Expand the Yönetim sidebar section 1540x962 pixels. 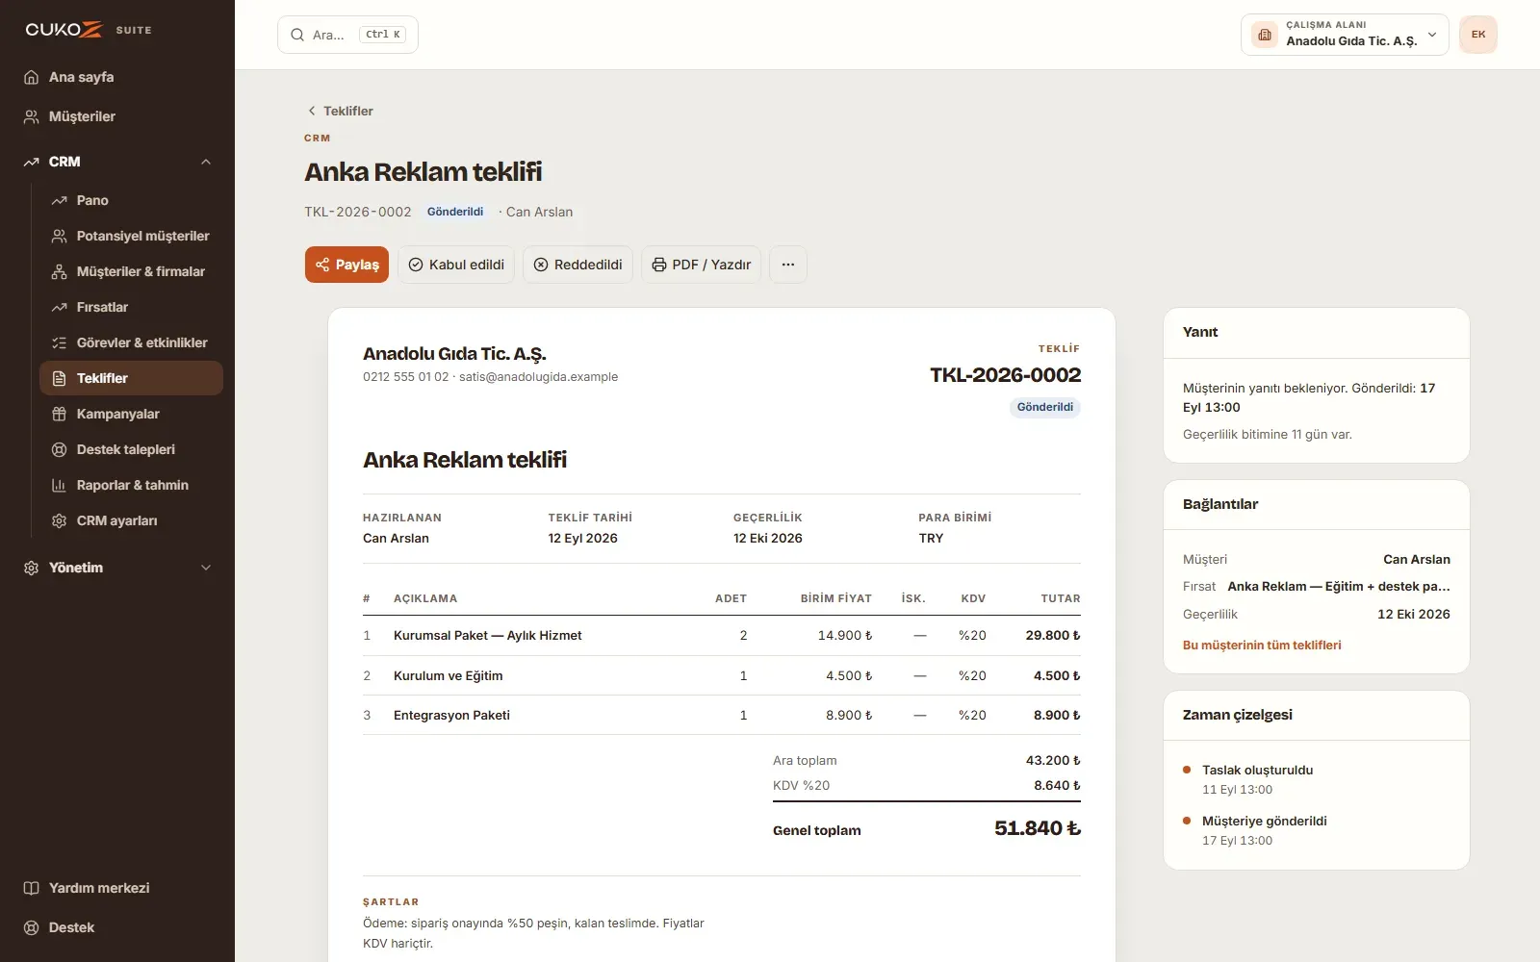click(x=117, y=568)
